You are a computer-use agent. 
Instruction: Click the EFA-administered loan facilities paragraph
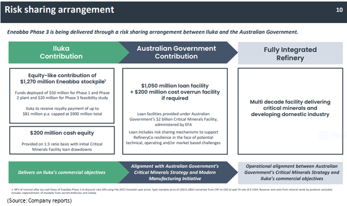tap(176, 118)
